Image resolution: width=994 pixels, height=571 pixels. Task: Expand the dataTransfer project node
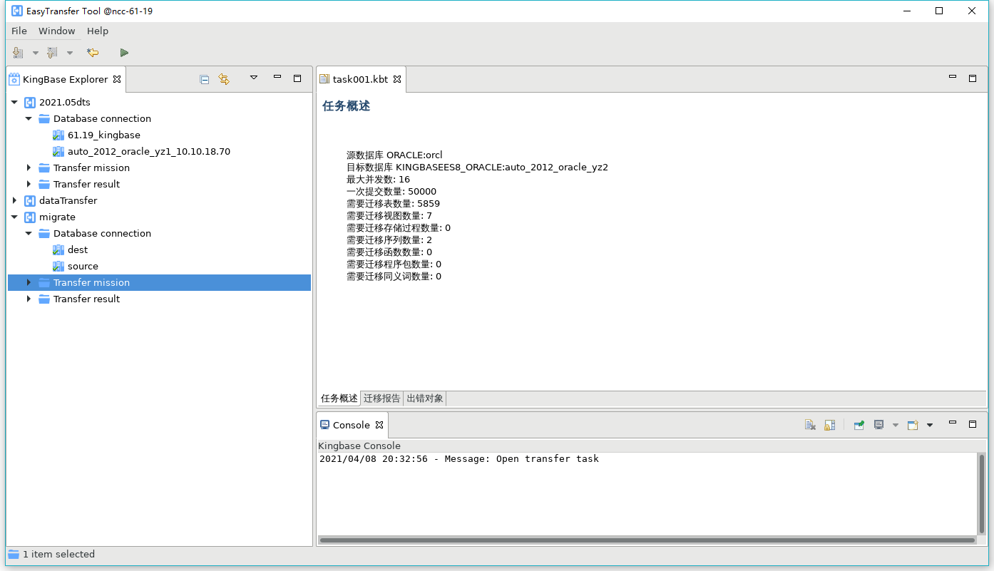pyautogui.click(x=14, y=201)
